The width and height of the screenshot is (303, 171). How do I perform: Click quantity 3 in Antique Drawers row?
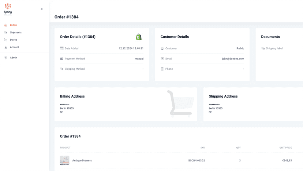point(240,160)
